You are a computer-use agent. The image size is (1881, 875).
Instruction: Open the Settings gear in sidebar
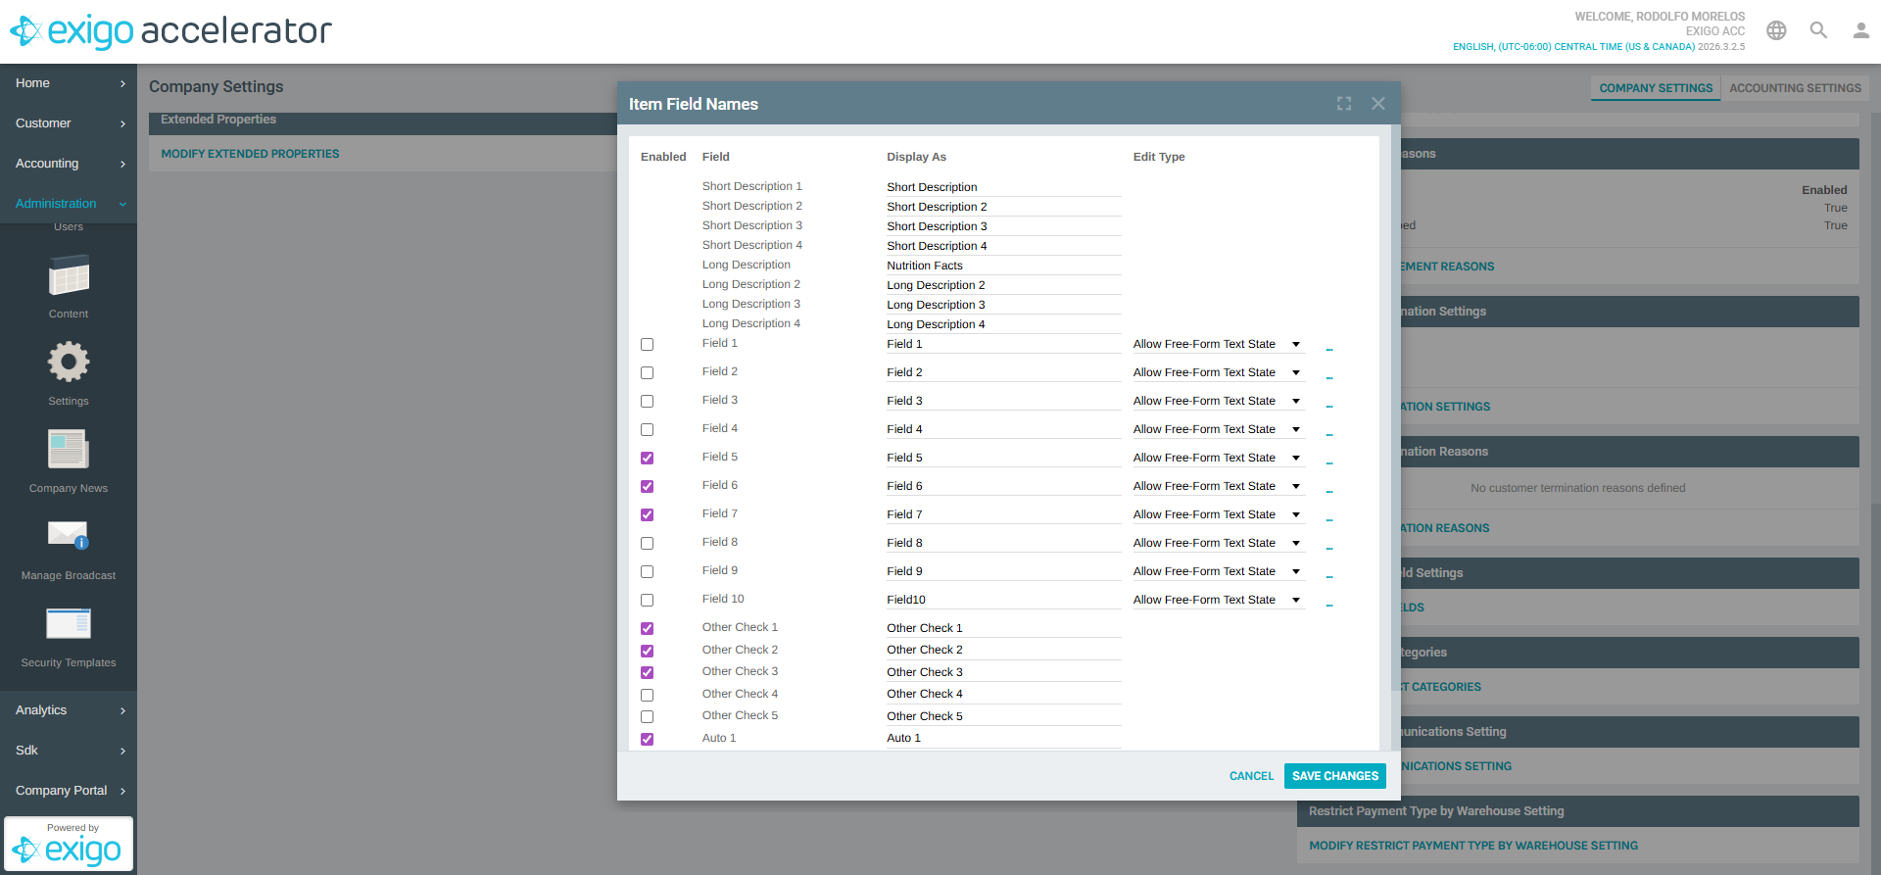[69, 363]
